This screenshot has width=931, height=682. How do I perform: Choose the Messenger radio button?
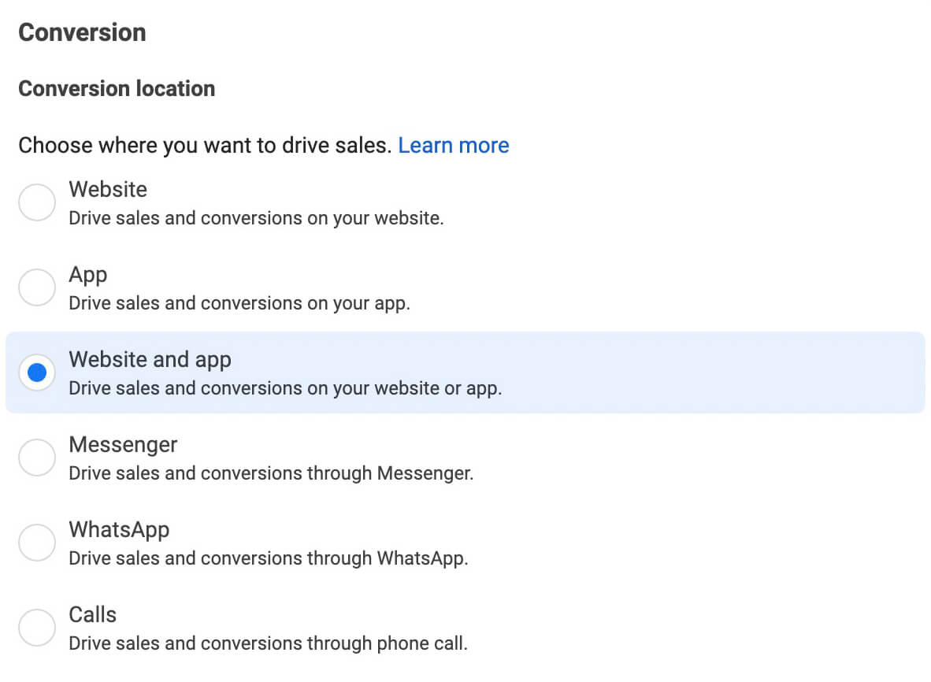(37, 458)
